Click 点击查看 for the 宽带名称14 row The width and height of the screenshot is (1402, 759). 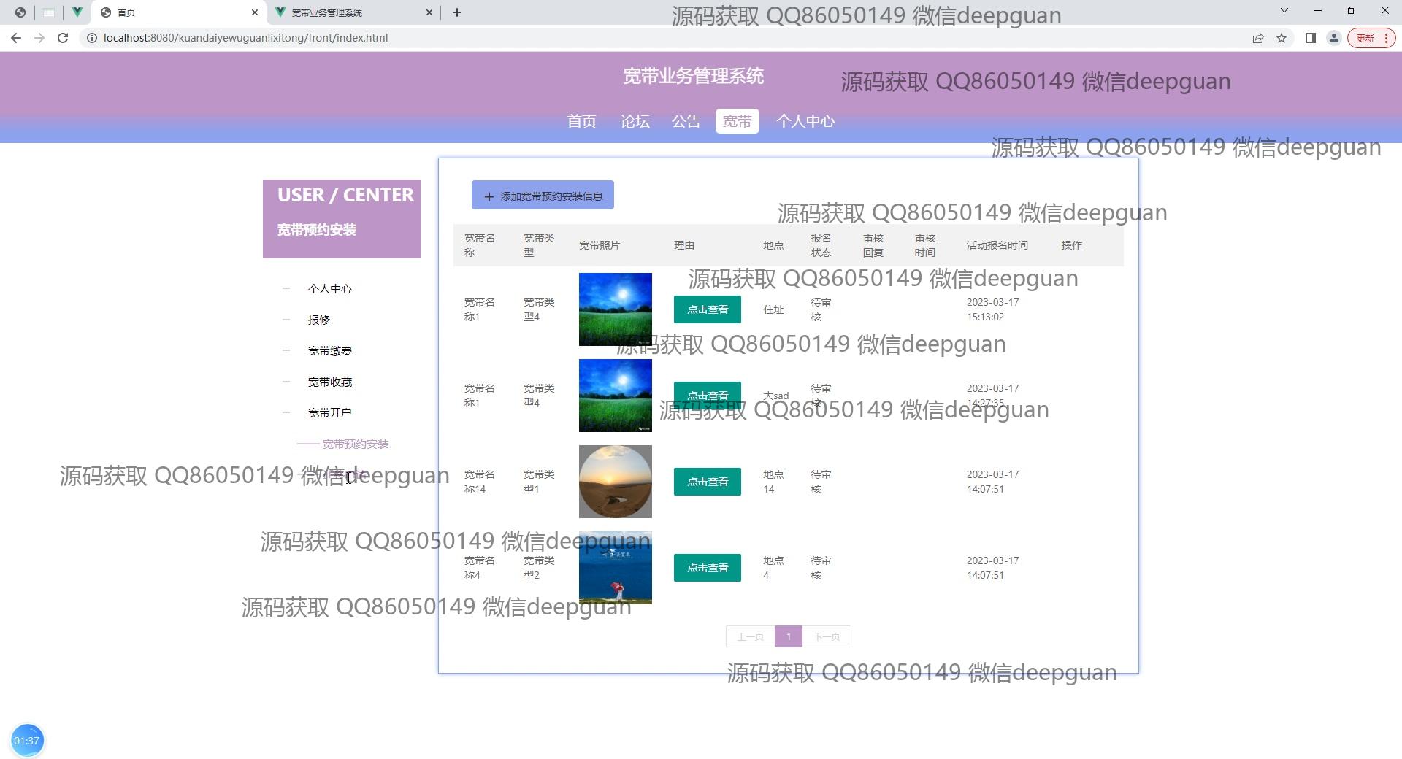pyautogui.click(x=707, y=482)
